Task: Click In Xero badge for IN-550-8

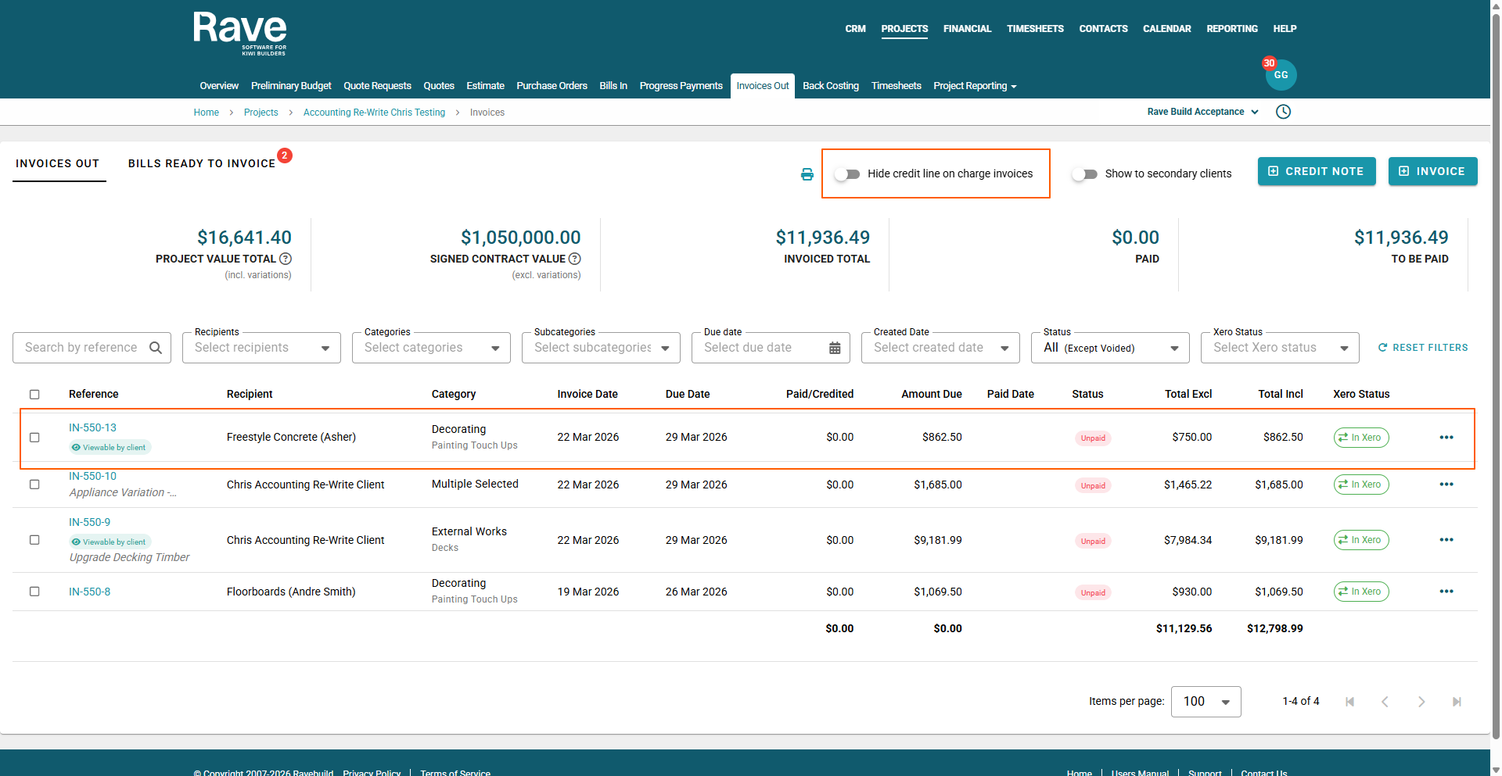Action: click(x=1360, y=592)
